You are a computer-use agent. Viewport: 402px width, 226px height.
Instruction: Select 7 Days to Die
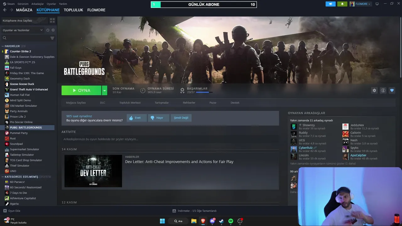click(x=18, y=193)
